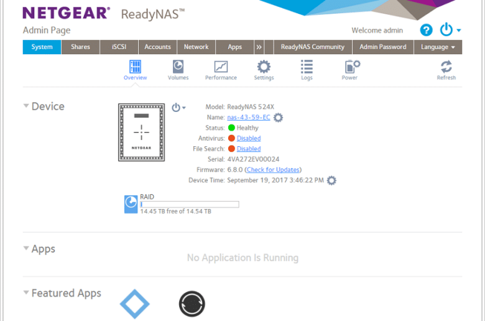Open the blue help question mark

[x=426, y=30]
